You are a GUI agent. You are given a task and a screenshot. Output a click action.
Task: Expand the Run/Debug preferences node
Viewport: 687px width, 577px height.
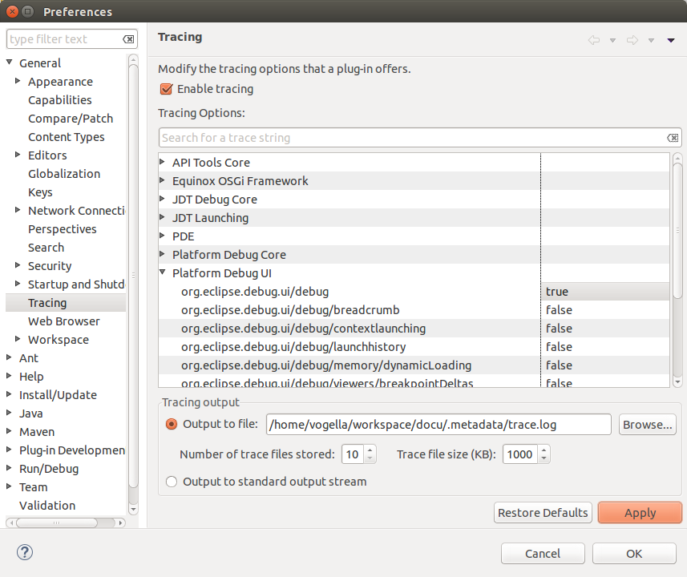[9, 467]
